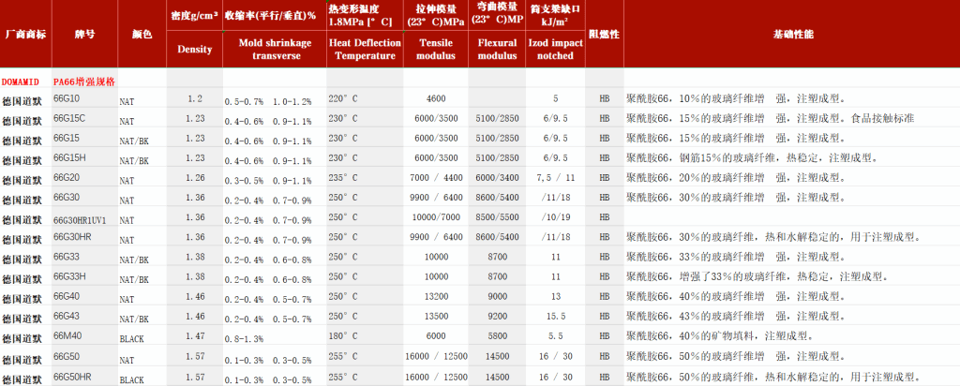Click density 1.47 in 66M40 row
Image resolution: width=960 pixels, height=386 pixels.
tap(195, 336)
